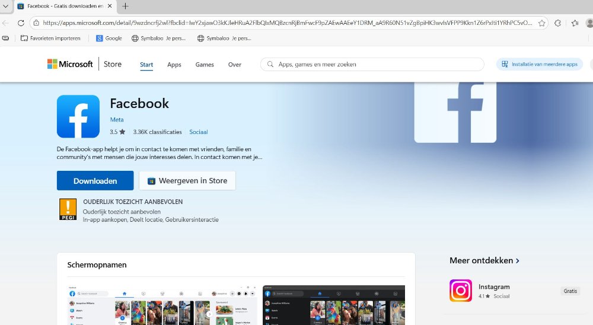Open the Favorieten importeren bookmark
593x325 pixels.
tap(50, 38)
